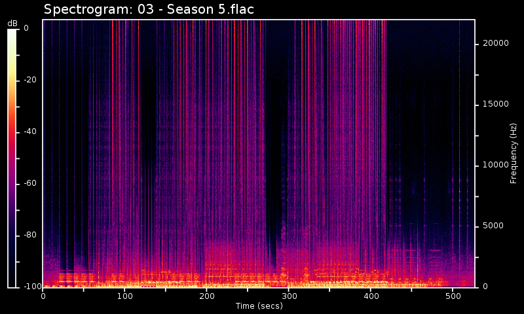Click the 0 dB tick label

coord(26,28)
